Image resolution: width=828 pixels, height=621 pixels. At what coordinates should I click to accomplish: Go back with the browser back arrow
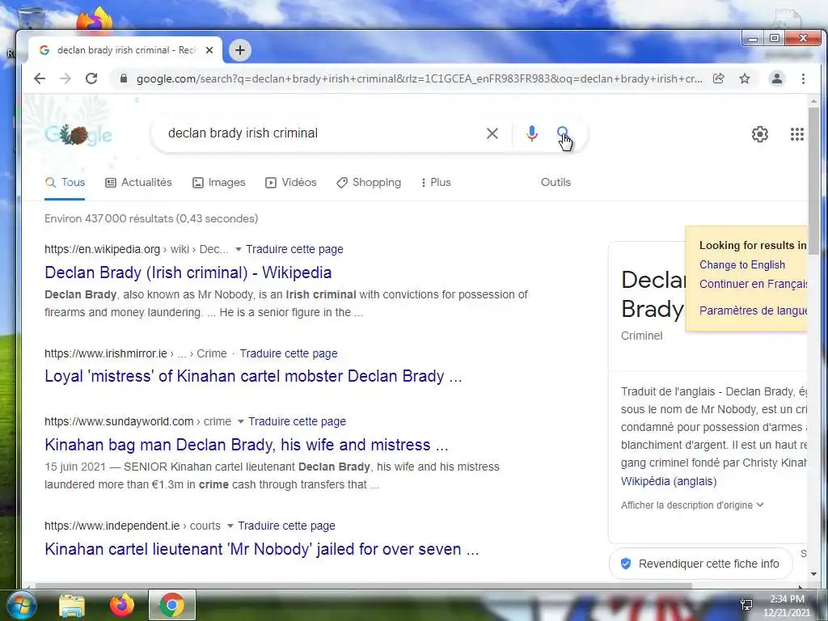pyautogui.click(x=40, y=78)
